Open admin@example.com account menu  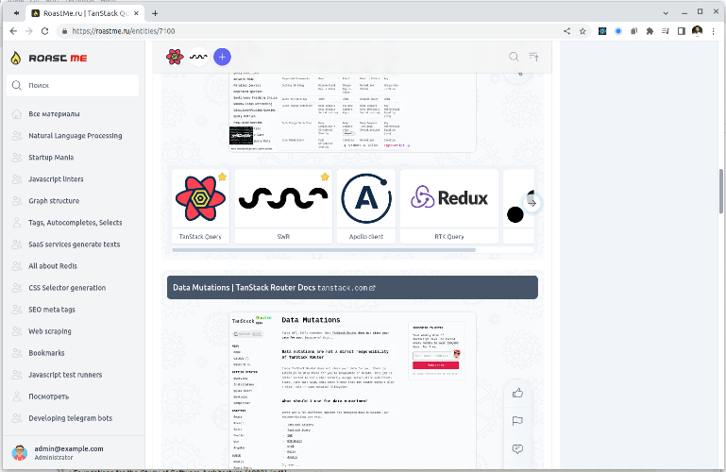(x=69, y=448)
